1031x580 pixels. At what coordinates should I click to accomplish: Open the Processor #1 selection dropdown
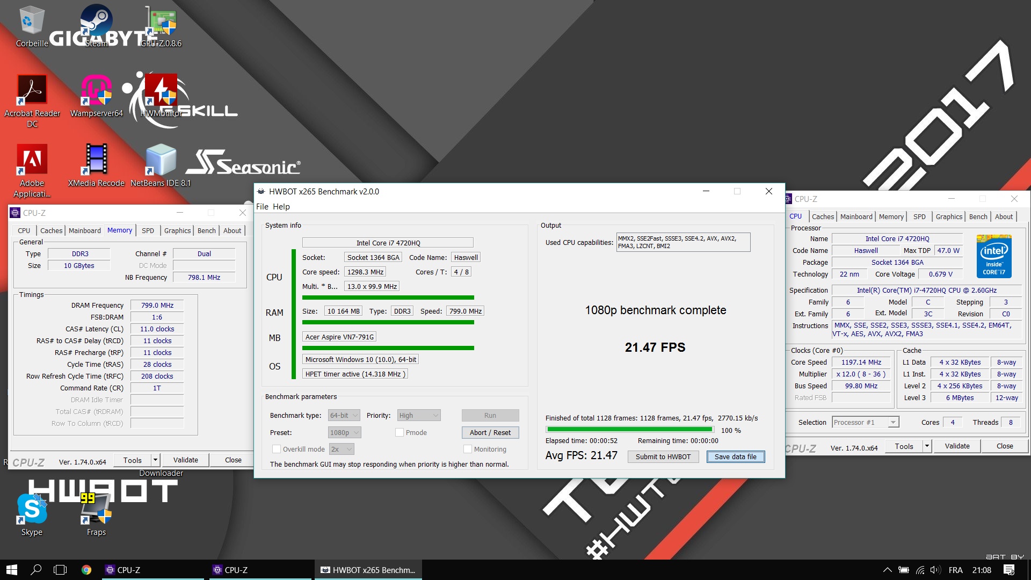pyautogui.click(x=866, y=422)
